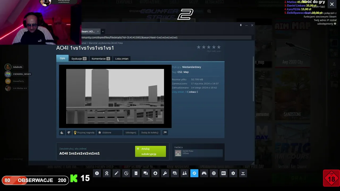Open the notes pencil icon
The image size is (340, 191).
click(116, 173)
